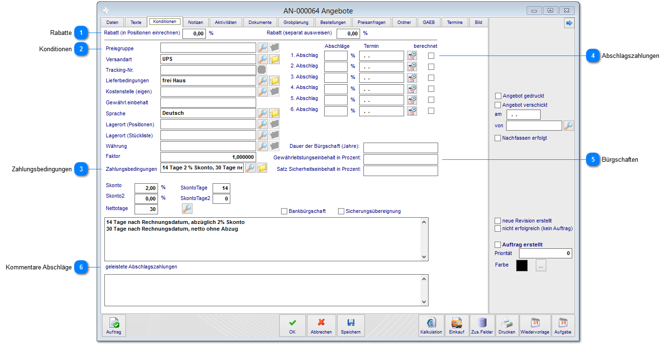The width and height of the screenshot is (667, 345).
Task: Open search lookup for Zahlungsbedingungen
Action: click(x=250, y=168)
